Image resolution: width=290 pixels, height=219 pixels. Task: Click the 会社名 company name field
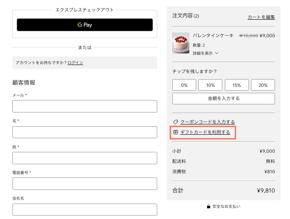point(85,210)
